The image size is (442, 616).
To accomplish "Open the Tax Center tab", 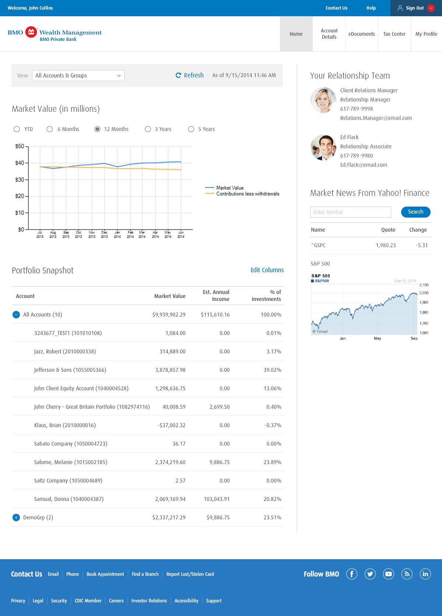I will coord(394,34).
